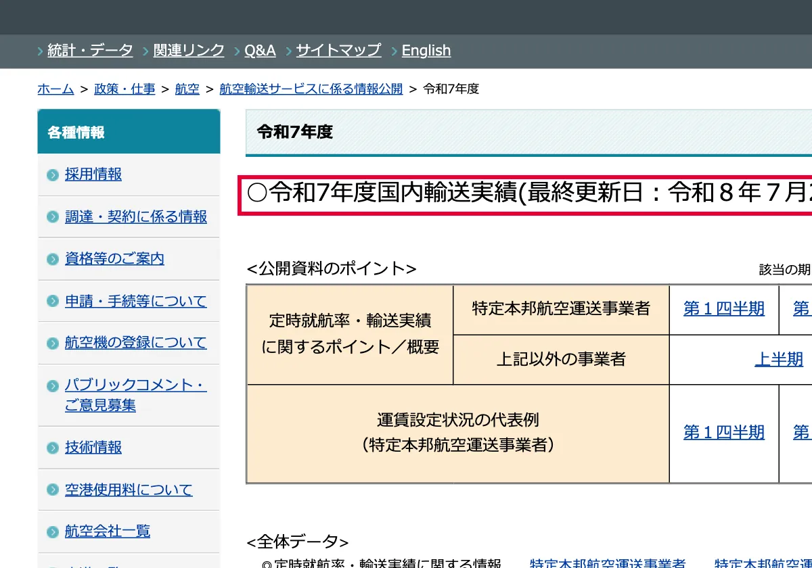
Task: Open the 航空会社一覧 sidebar link
Action: coord(108,531)
